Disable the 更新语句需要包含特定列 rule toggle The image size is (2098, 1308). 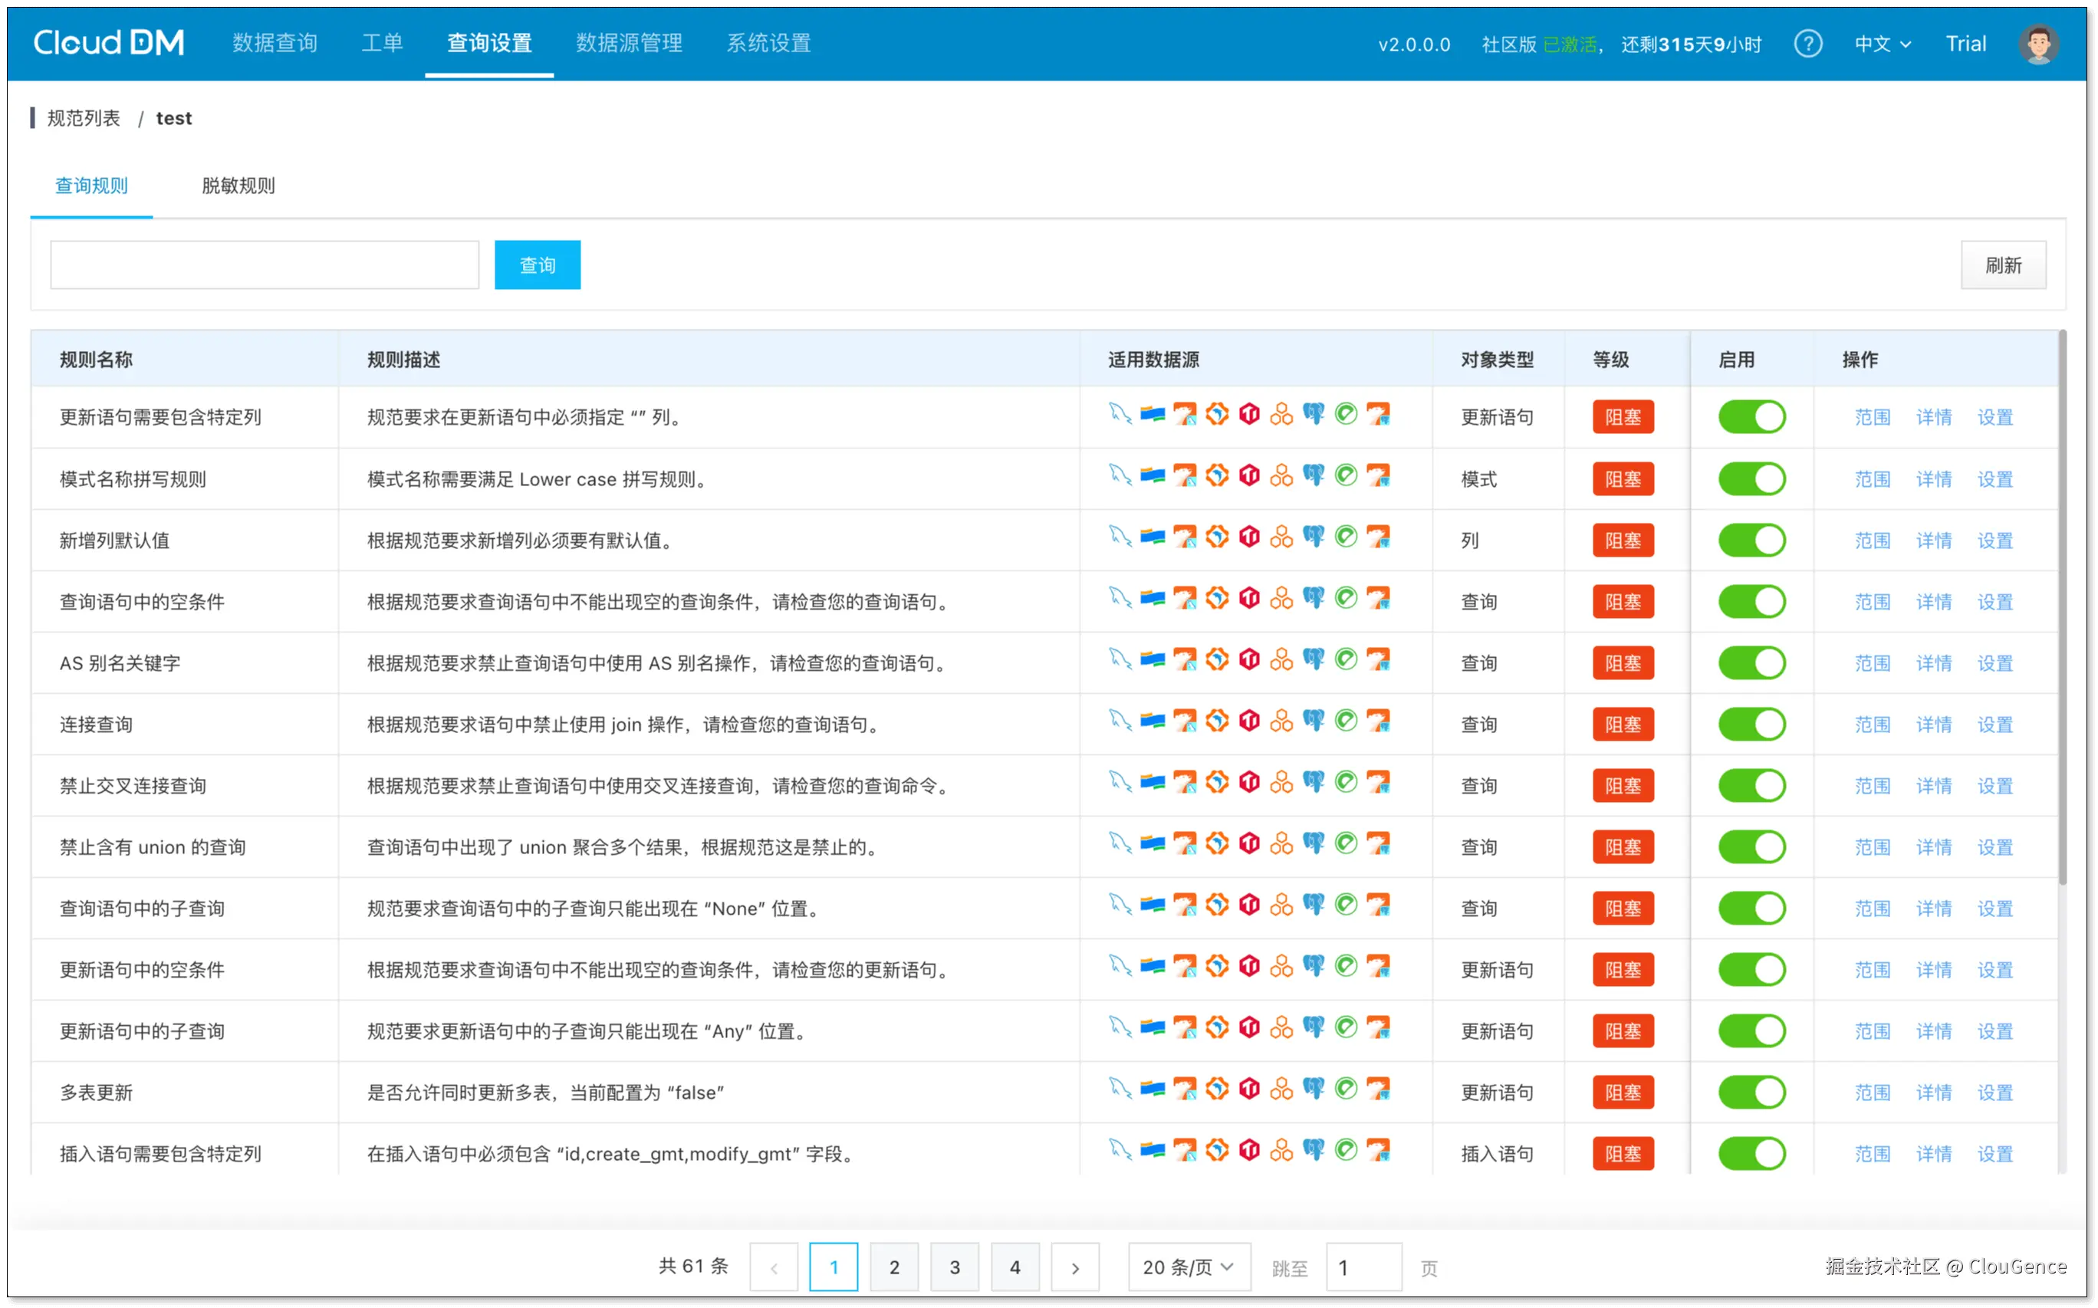1751,417
